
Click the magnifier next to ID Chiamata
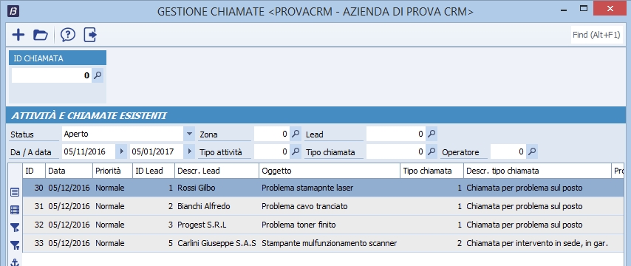(x=98, y=75)
